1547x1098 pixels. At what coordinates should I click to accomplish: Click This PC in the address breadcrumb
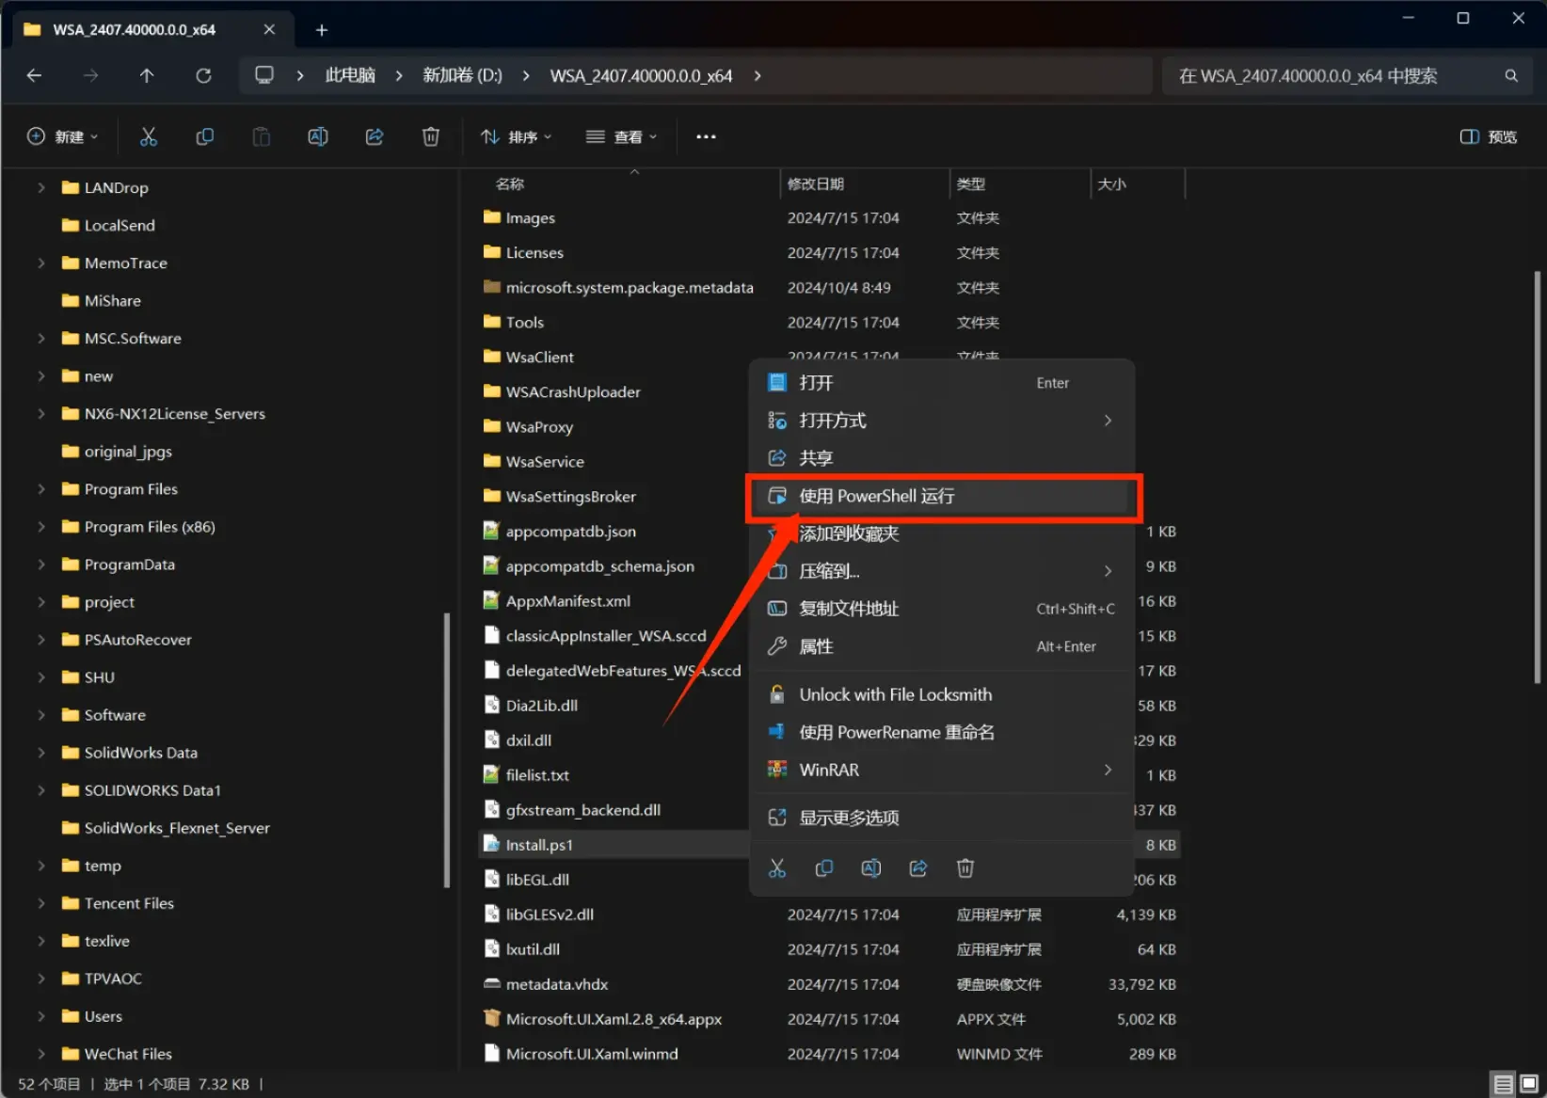(x=350, y=75)
